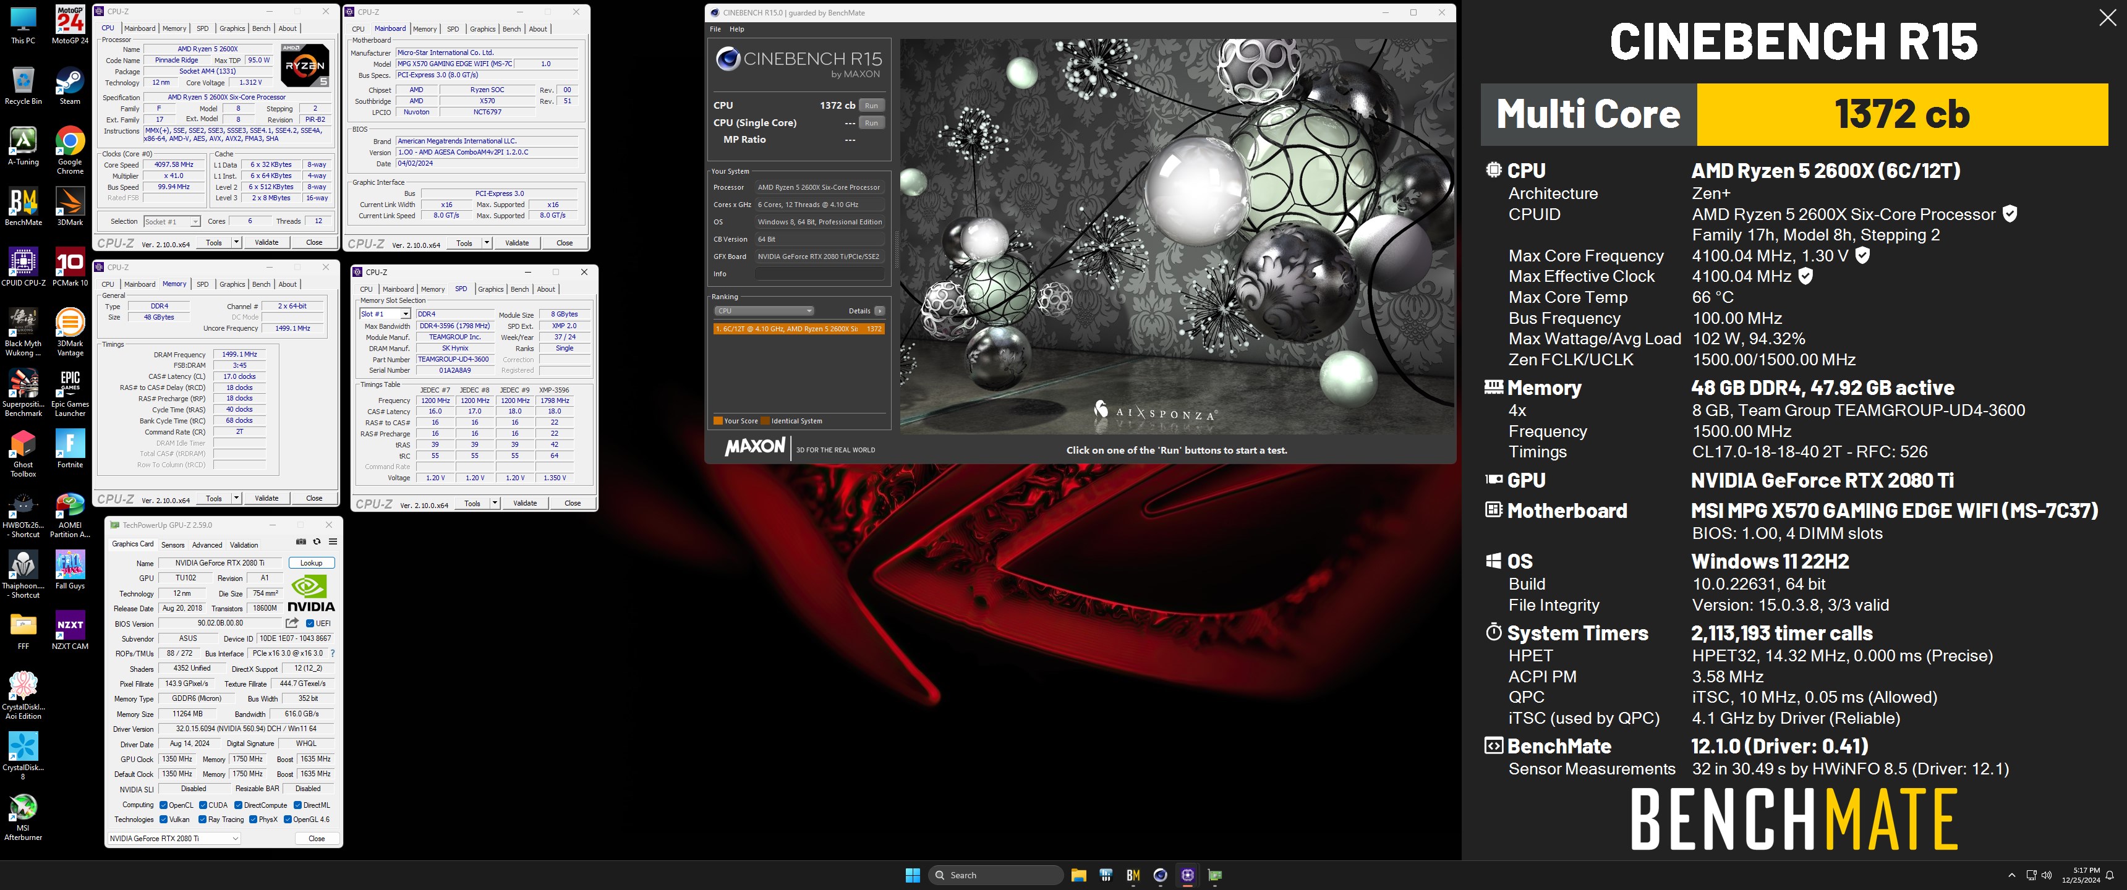
Task: Show hidden system tray icons chevron
Action: 2011,875
